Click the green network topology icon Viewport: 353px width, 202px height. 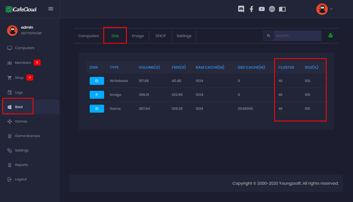[331, 35]
